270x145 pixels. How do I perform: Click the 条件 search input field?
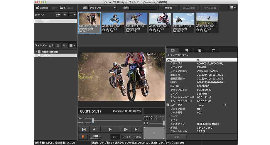[x=143, y=8]
